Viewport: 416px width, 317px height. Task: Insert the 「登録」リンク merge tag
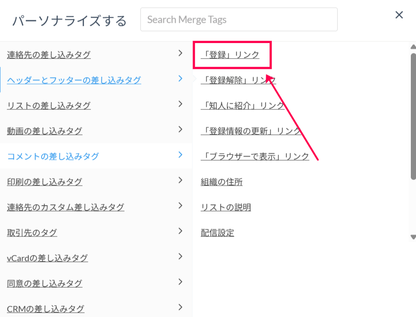[230, 55]
